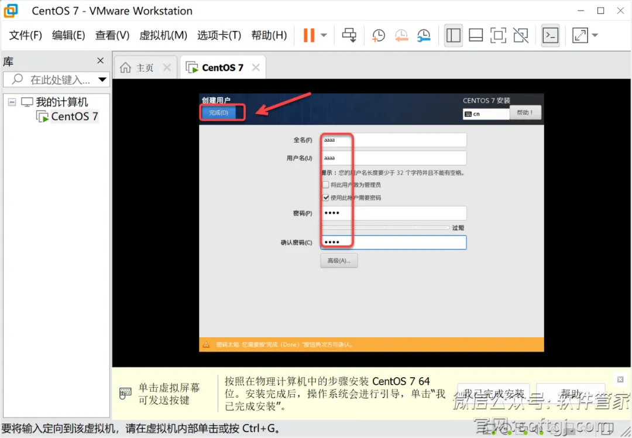Image resolution: width=632 pixels, height=438 pixels.
Task: Click the console view icon
Action: click(550, 36)
